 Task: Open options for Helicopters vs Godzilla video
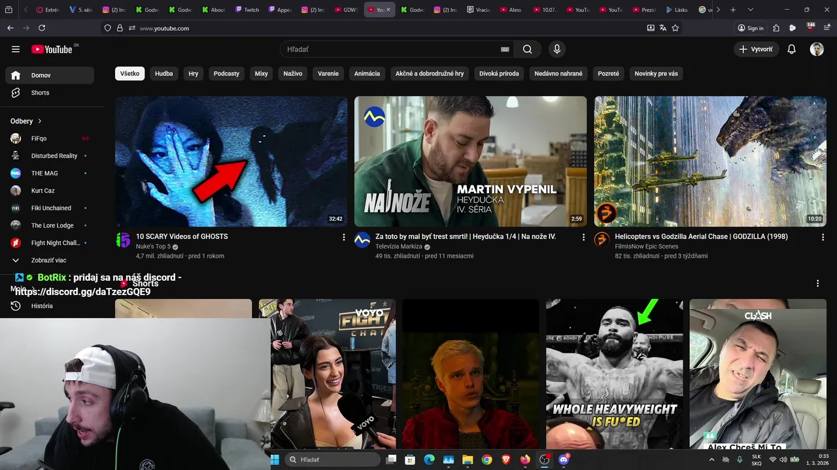pyautogui.click(x=823, y=238)
